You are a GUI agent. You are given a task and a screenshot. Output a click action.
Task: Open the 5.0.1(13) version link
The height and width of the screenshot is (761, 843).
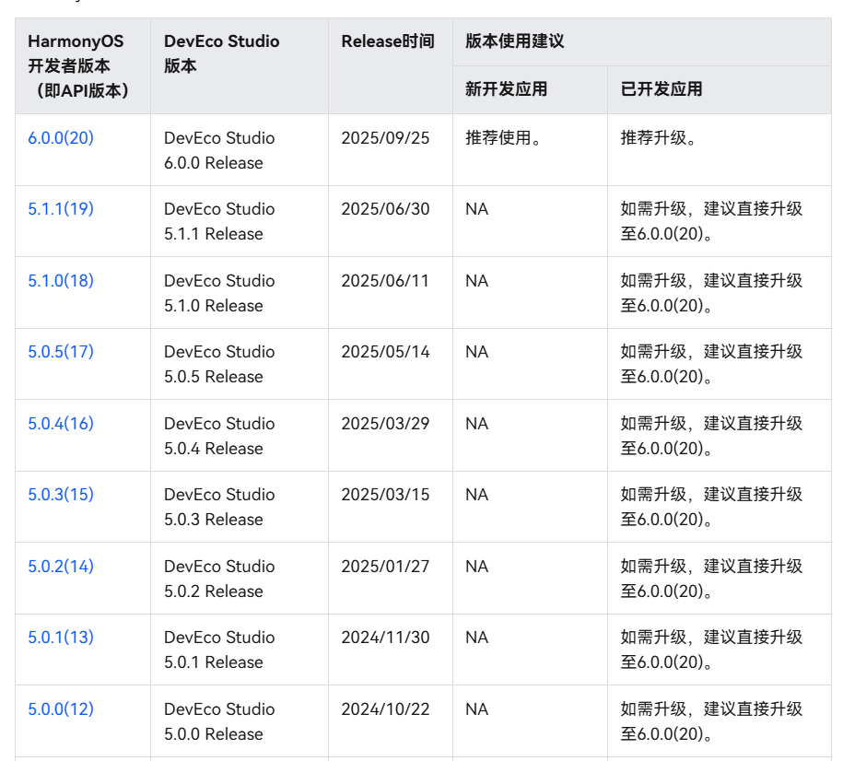[61, 637]
